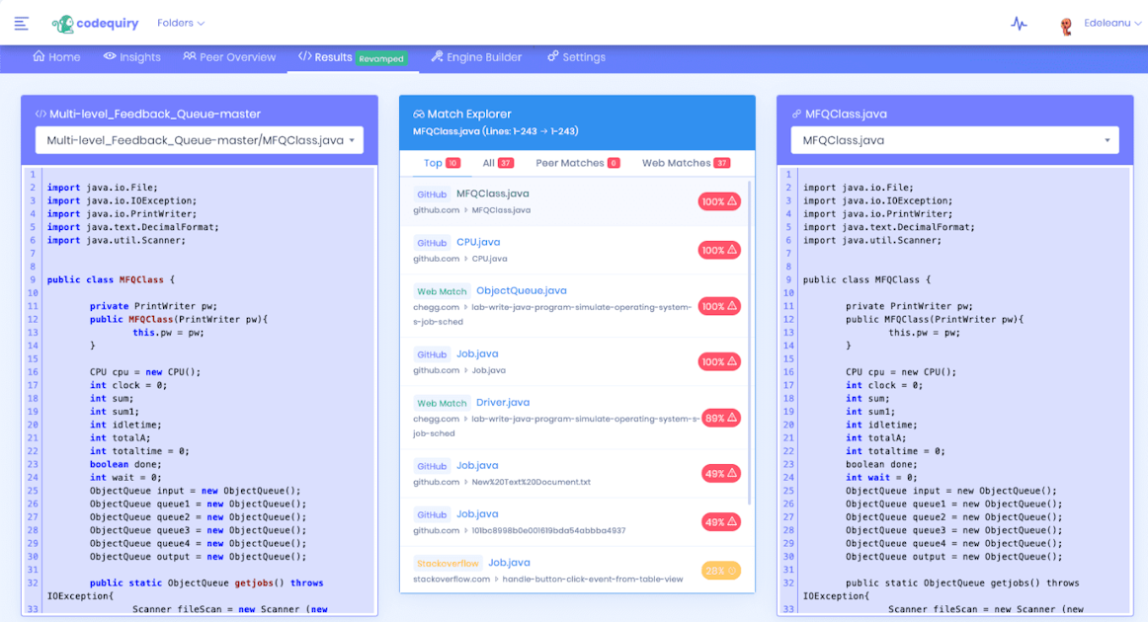This screenshot has width=1148, height=622.
Task: Click the user avatar image
Action: click(1066, 23)
